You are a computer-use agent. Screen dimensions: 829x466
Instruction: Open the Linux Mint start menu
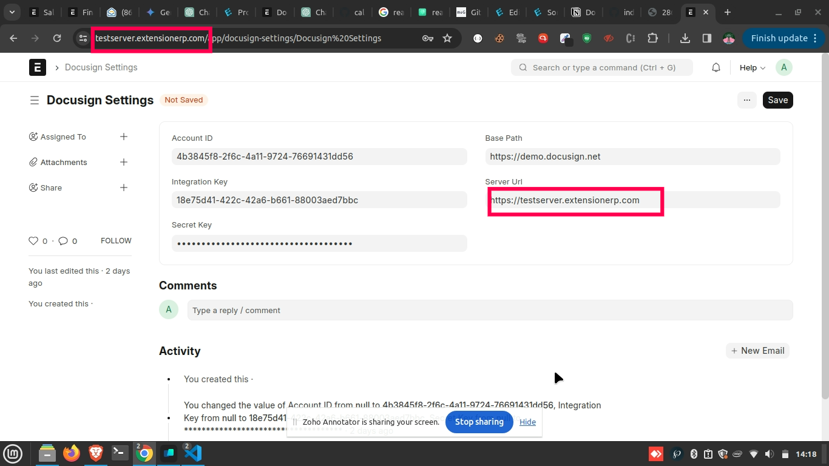coord(13,453)
